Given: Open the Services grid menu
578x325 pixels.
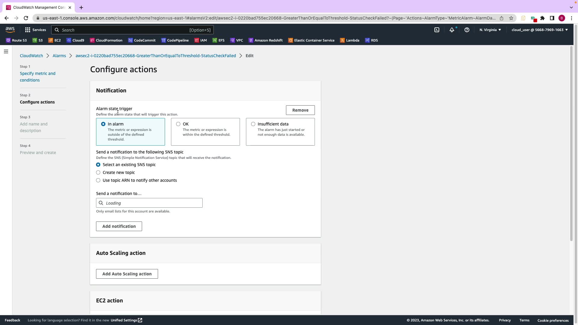Looking at the screenshot, I should [36, 30].
